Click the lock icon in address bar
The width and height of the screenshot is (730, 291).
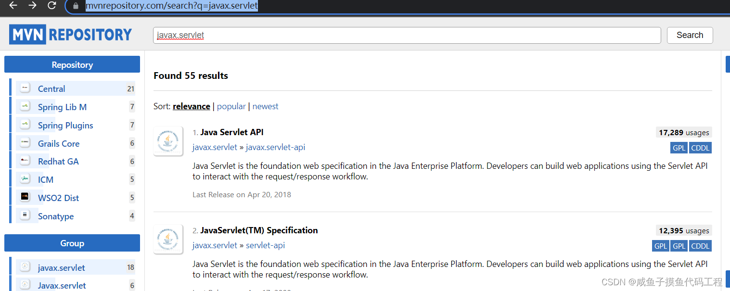75,6
